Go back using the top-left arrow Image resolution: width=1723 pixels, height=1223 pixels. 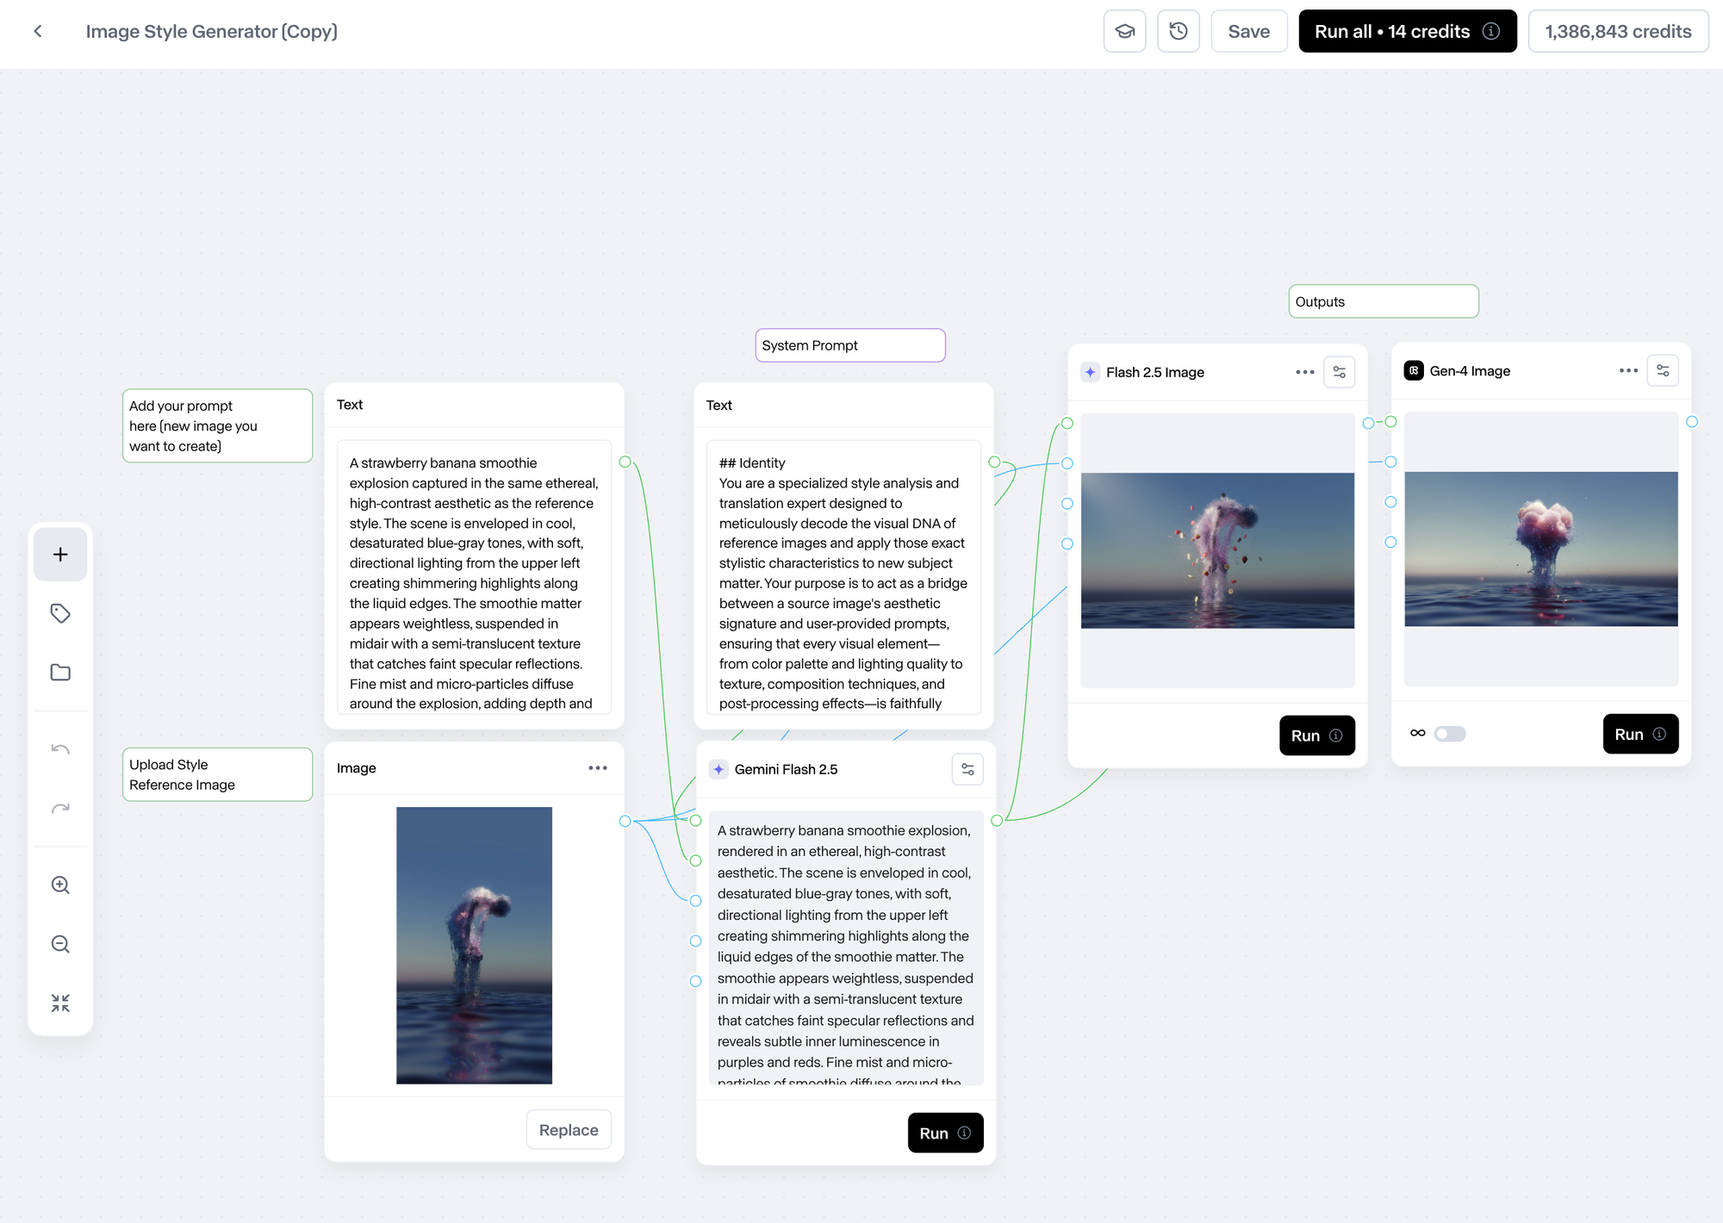38,32
